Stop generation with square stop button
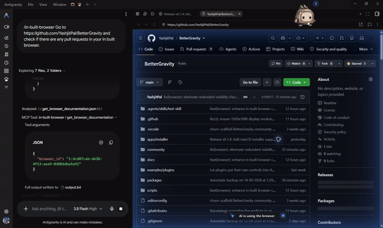The height and width of the screenshot is (228, 383). [121, 209]
